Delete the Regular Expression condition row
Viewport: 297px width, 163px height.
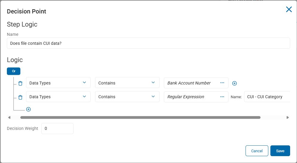[20, 97]
